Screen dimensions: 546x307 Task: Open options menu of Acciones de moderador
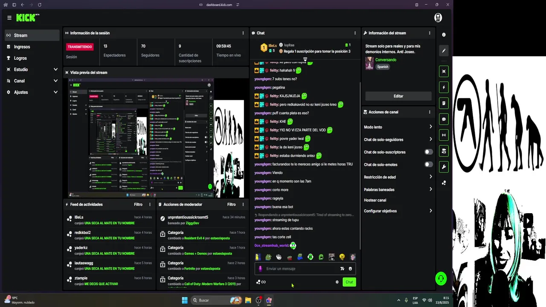[x=243, y=204]
